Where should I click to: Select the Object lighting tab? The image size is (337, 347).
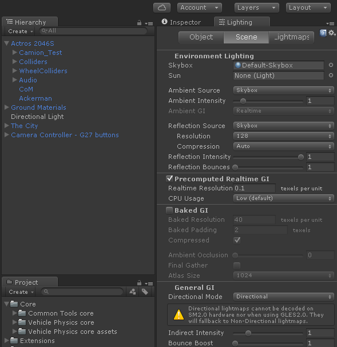click(x=201, y=37)
